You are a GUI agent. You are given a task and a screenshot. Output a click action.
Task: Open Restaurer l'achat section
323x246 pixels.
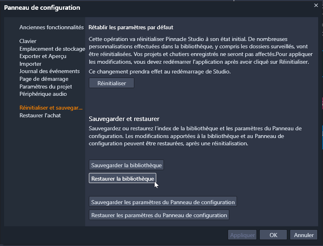40,115
